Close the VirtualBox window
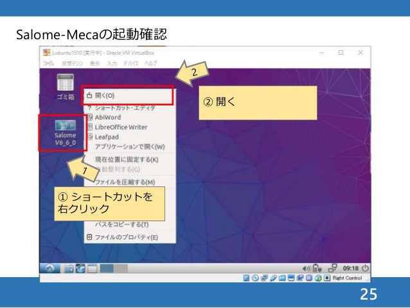This screenshot has height=308, width=410. click(x=361, y=53)
